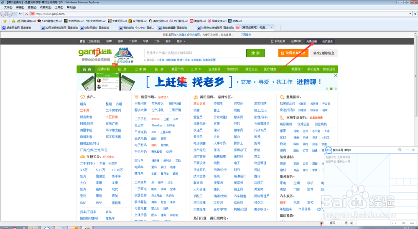Click the 二手房 link under 房产
The image size is (418, 229).
tap(85, 111)
